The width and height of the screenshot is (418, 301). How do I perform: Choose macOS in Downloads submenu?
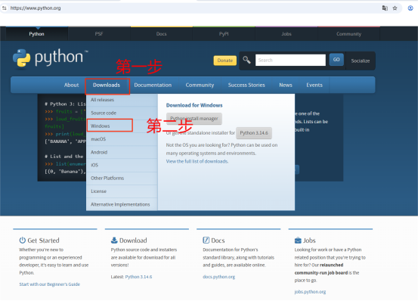(122, 139)
